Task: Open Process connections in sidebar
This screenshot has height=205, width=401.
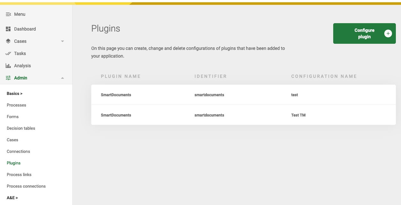Action: coord(26,186)
